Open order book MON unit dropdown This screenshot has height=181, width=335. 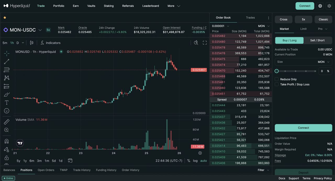click(264, 26)
